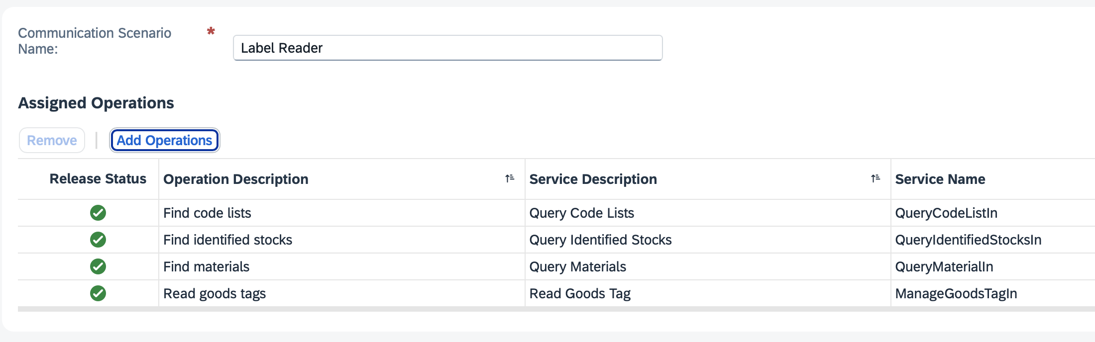
Task: Select the Find materials operation cell
Action: 206,267
